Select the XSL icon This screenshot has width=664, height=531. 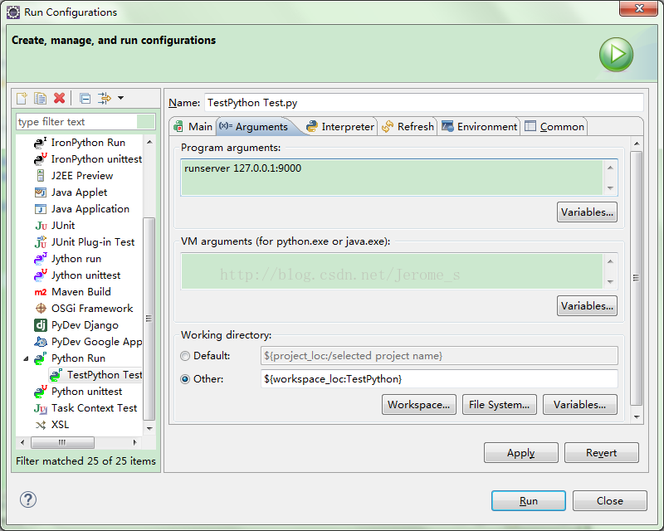click(41, 425)
